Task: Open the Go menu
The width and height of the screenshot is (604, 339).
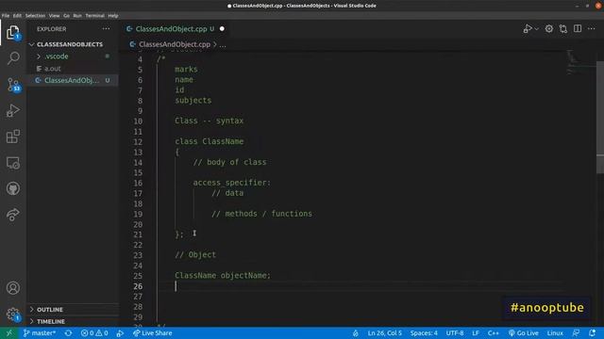Action: [x=66, y=16]
